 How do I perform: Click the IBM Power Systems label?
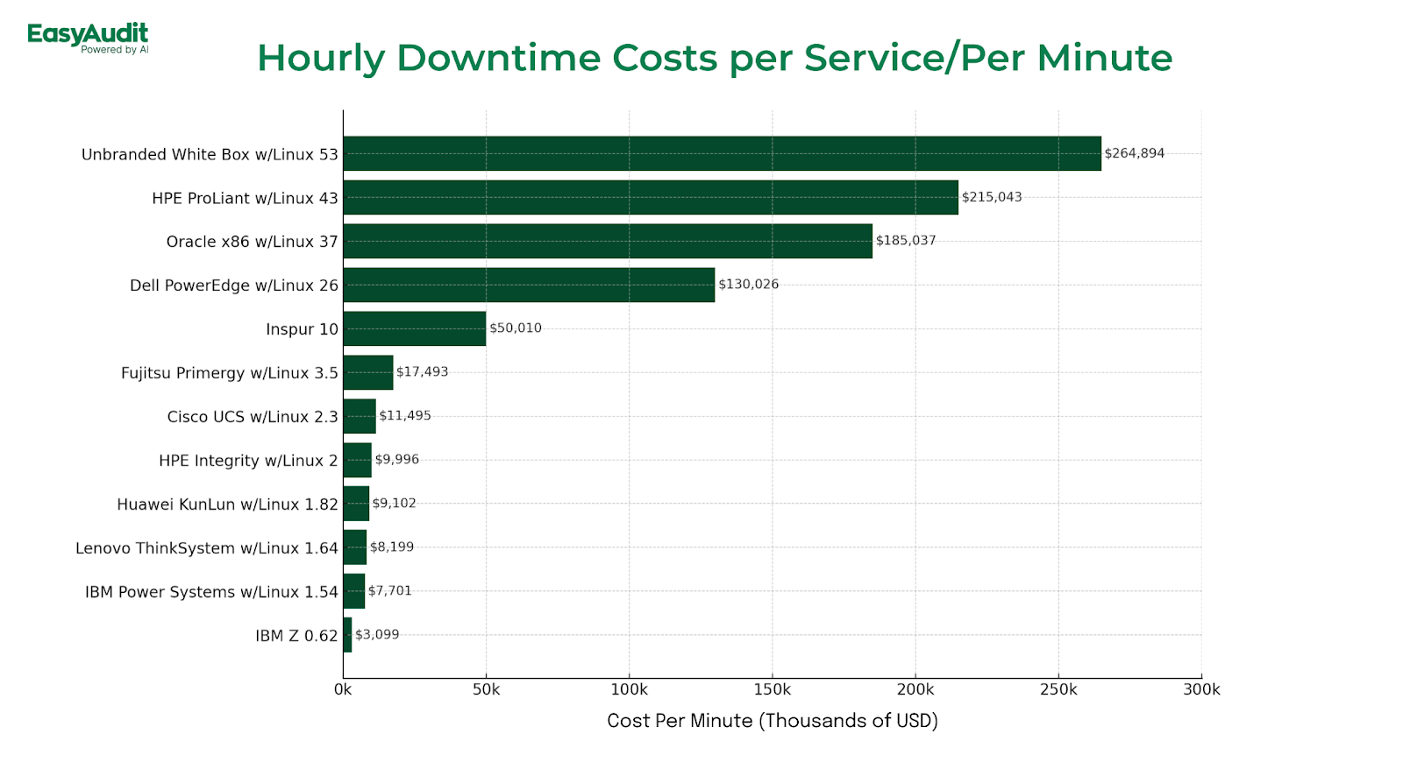pos(211,592)
